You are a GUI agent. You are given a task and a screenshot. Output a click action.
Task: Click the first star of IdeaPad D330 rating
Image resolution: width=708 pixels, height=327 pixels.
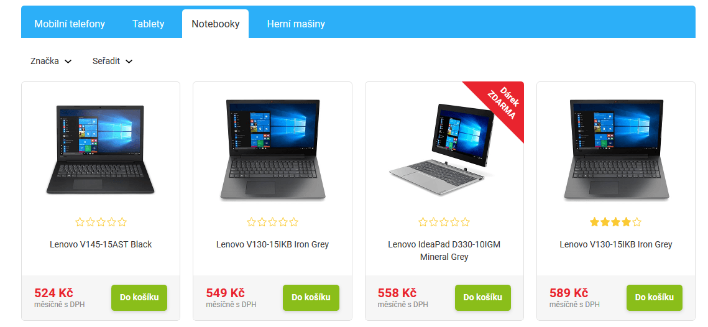coord(423,222)
